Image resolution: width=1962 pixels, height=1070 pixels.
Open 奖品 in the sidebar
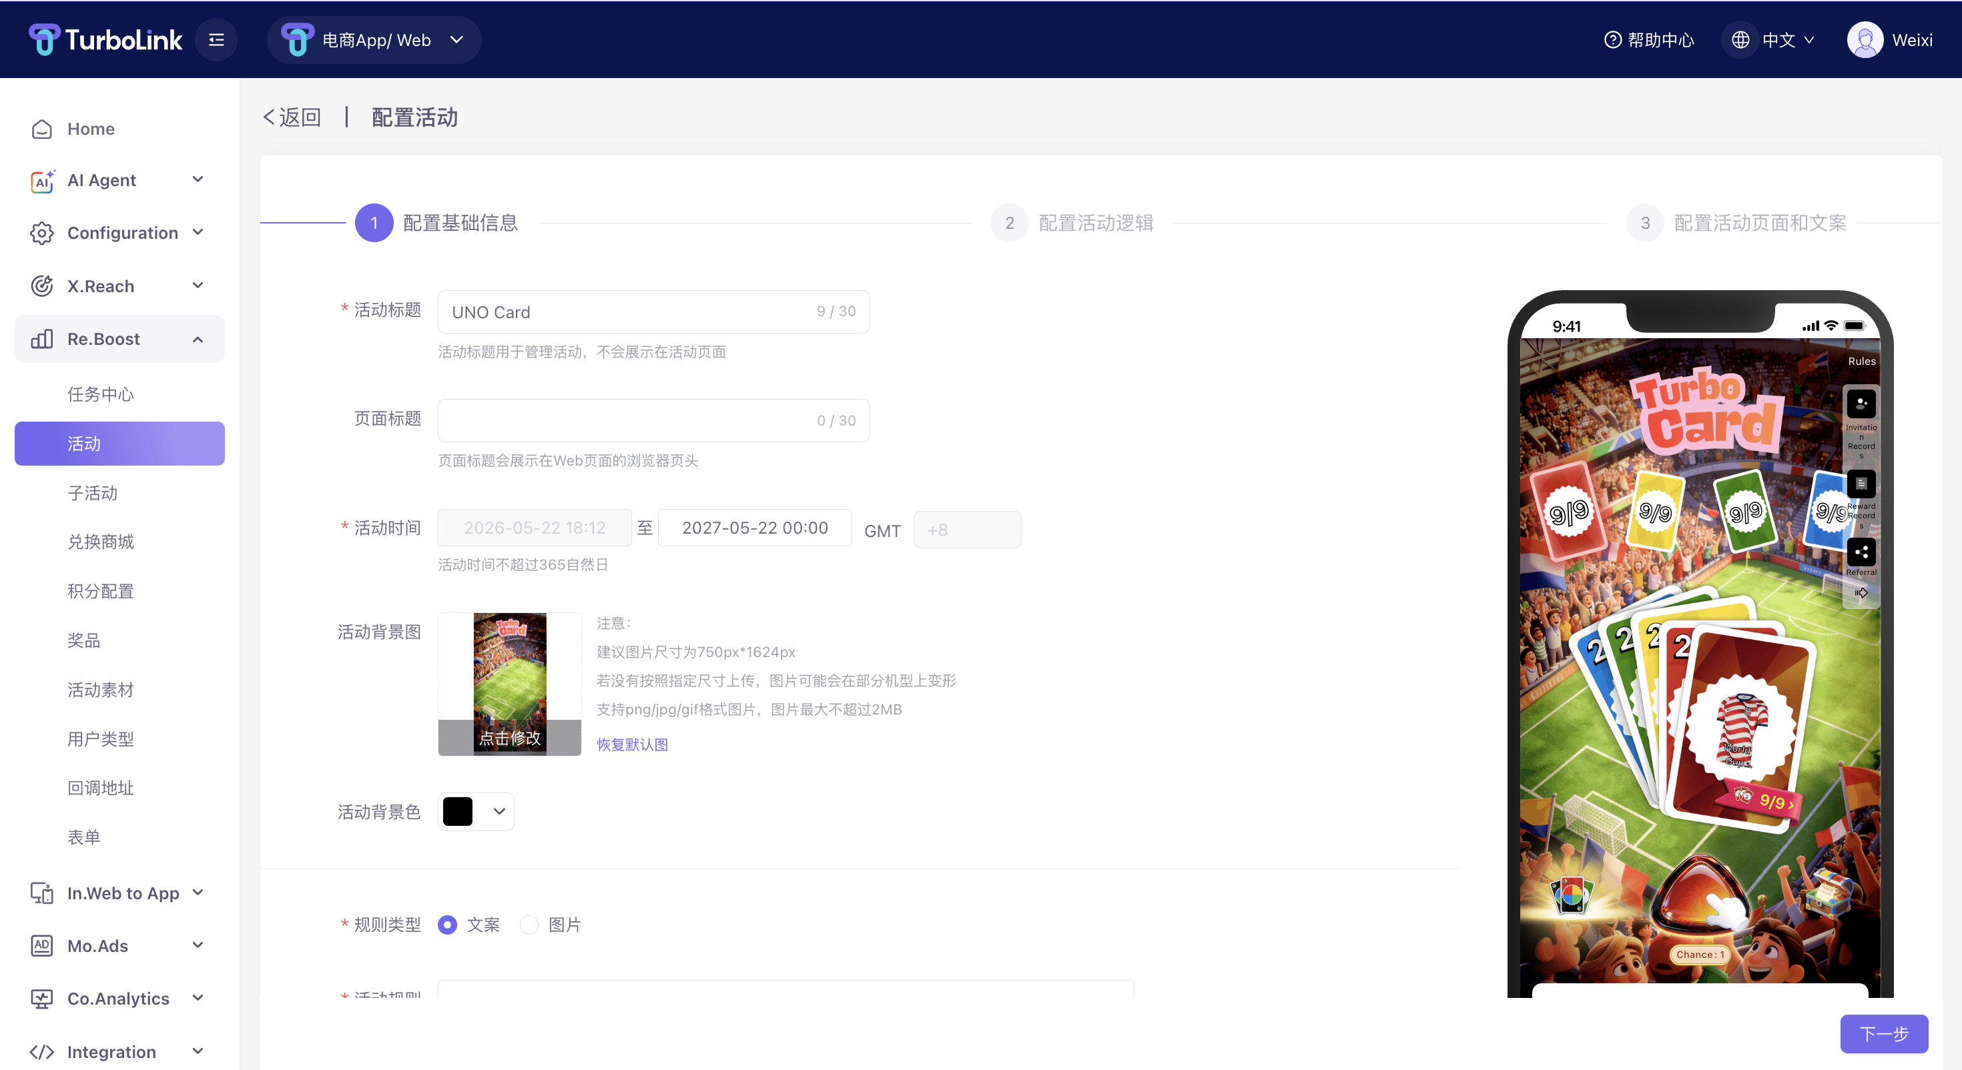(x=84, y=640)
